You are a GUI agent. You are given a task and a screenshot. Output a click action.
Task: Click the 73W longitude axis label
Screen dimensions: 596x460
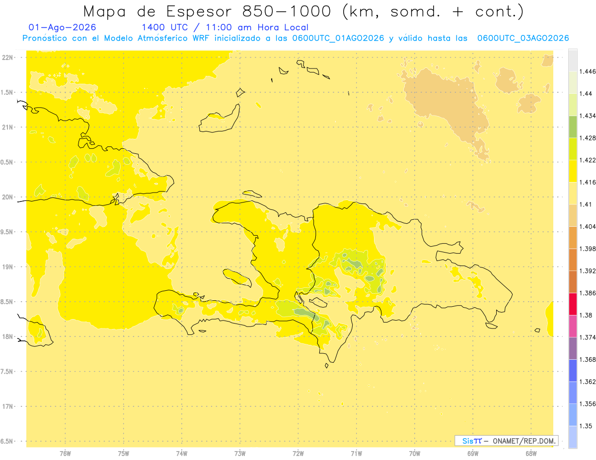(x=240, y=453)
